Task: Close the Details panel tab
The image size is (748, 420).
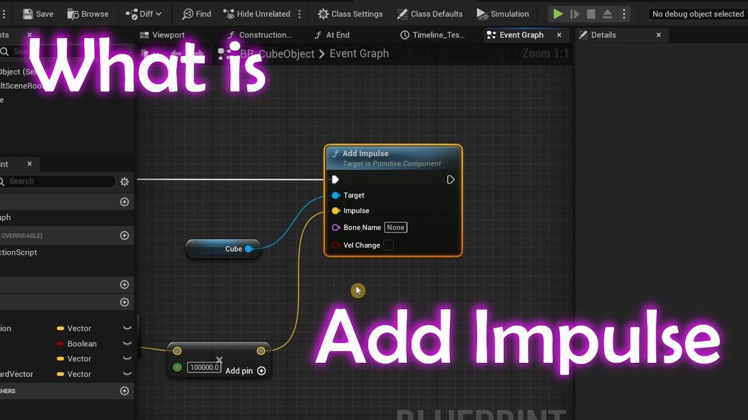Action: 659,35
